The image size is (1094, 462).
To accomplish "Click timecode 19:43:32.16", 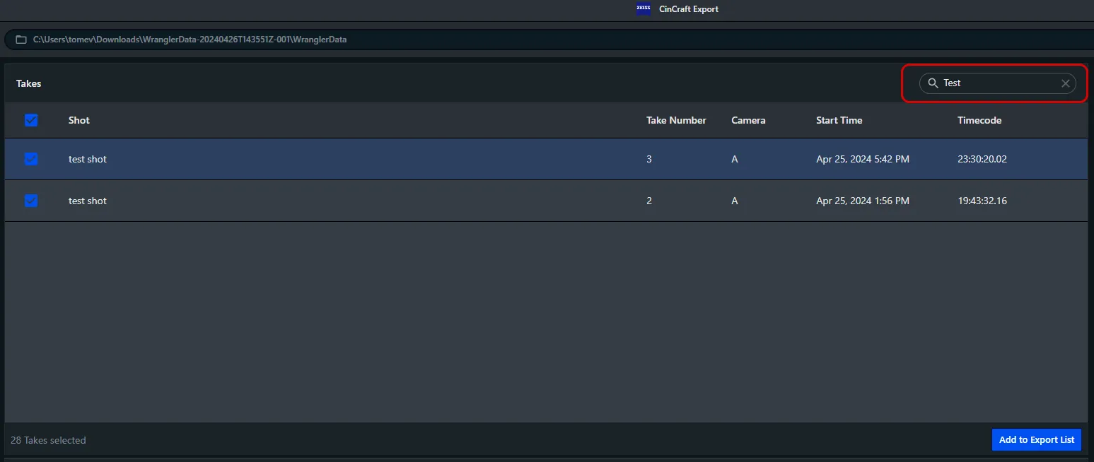I will coord(982,201).
